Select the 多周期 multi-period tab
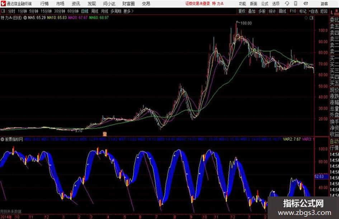 116,11
